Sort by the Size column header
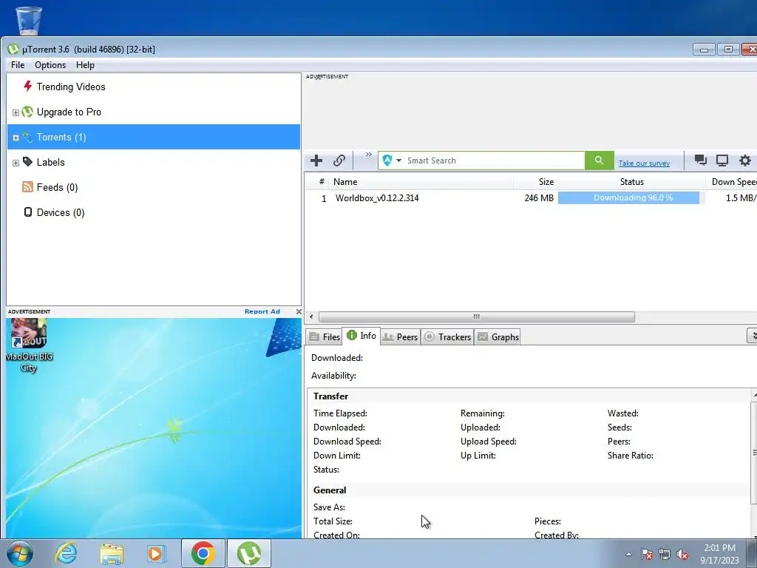The image size is (757, 568). tap(535, 182)
